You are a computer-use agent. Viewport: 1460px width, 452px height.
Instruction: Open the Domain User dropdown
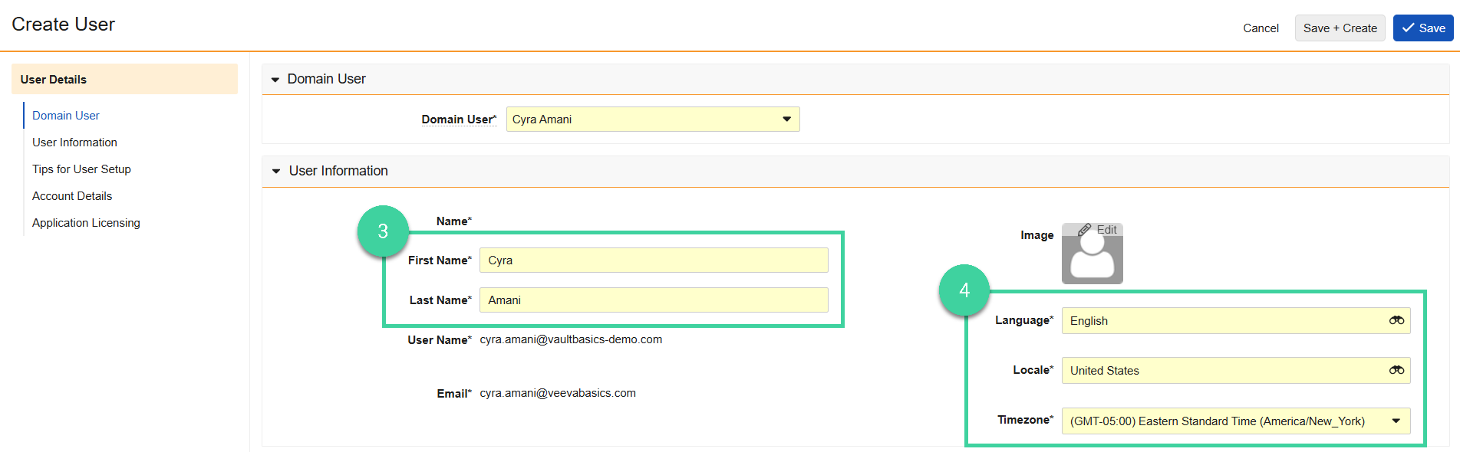click(x=653, y=120)
